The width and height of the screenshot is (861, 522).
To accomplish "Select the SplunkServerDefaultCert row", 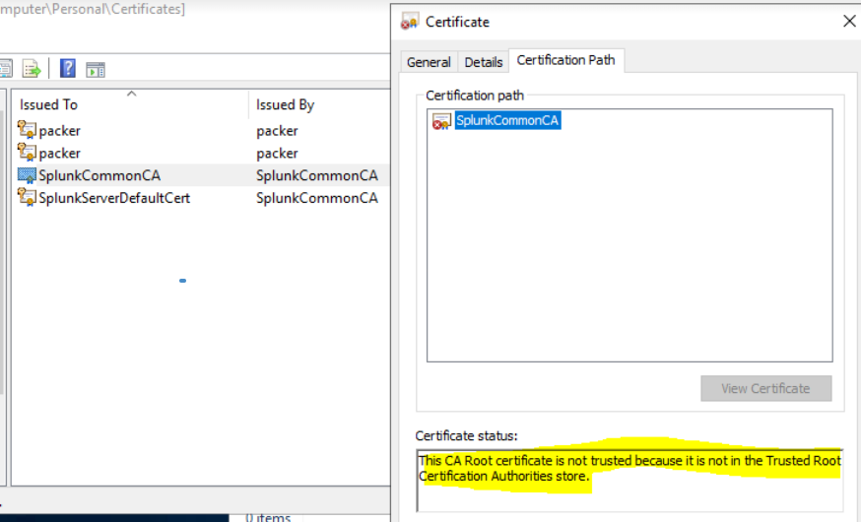I will point(114,198).
